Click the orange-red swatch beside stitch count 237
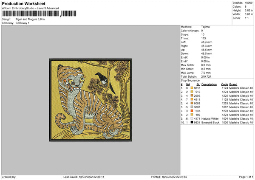 tap(192, 111)
